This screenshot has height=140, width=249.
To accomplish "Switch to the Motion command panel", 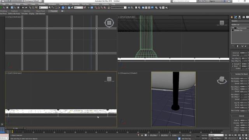I will [x=244, y=17].
